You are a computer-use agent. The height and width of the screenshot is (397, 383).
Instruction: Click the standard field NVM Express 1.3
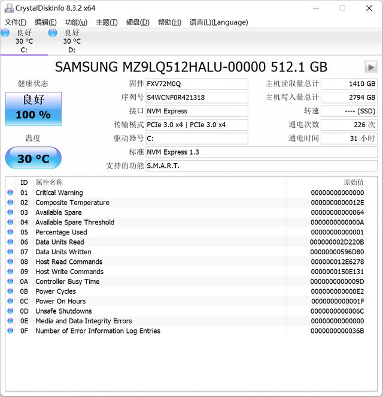(262, 152)
